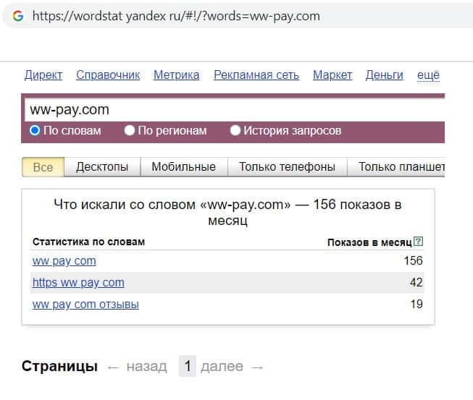Open the Справочник link
Screen dimensions: 473x400
pyautogui.click(x=108, y=75)
